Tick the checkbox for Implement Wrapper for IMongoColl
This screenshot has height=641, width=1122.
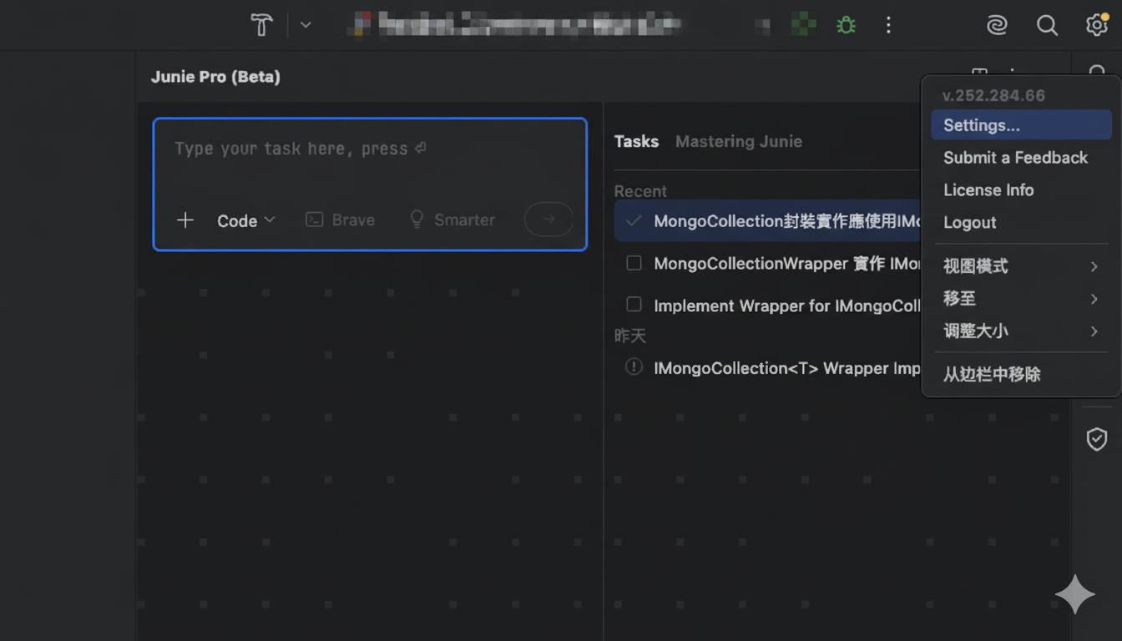[634, 305]
